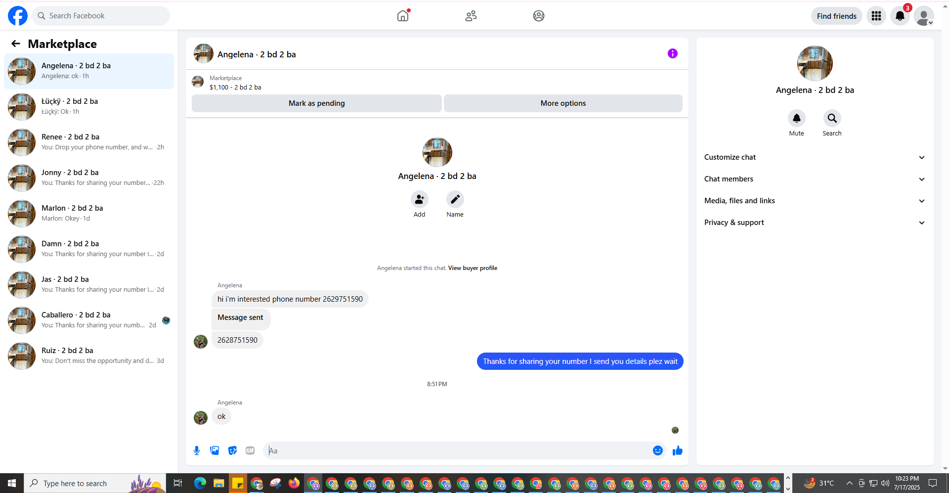949x493 pixels.
Task: Send a voice clip with microphone icon
Action: click(x=197, y=450)
